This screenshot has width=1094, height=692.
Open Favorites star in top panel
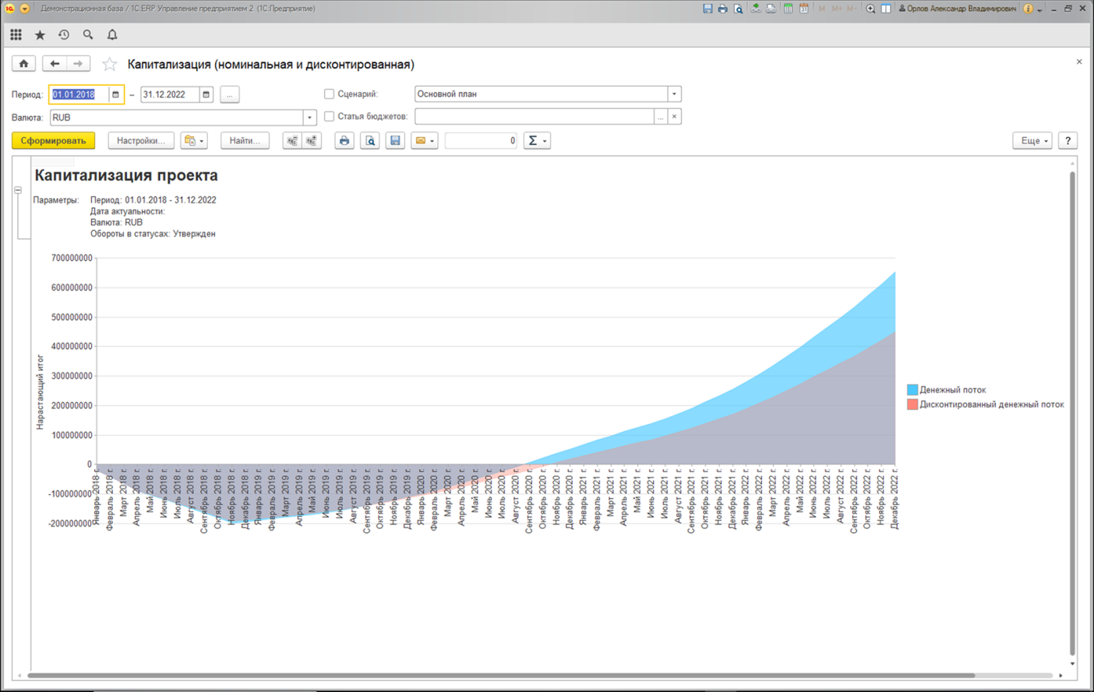click(x=40, y=35)
